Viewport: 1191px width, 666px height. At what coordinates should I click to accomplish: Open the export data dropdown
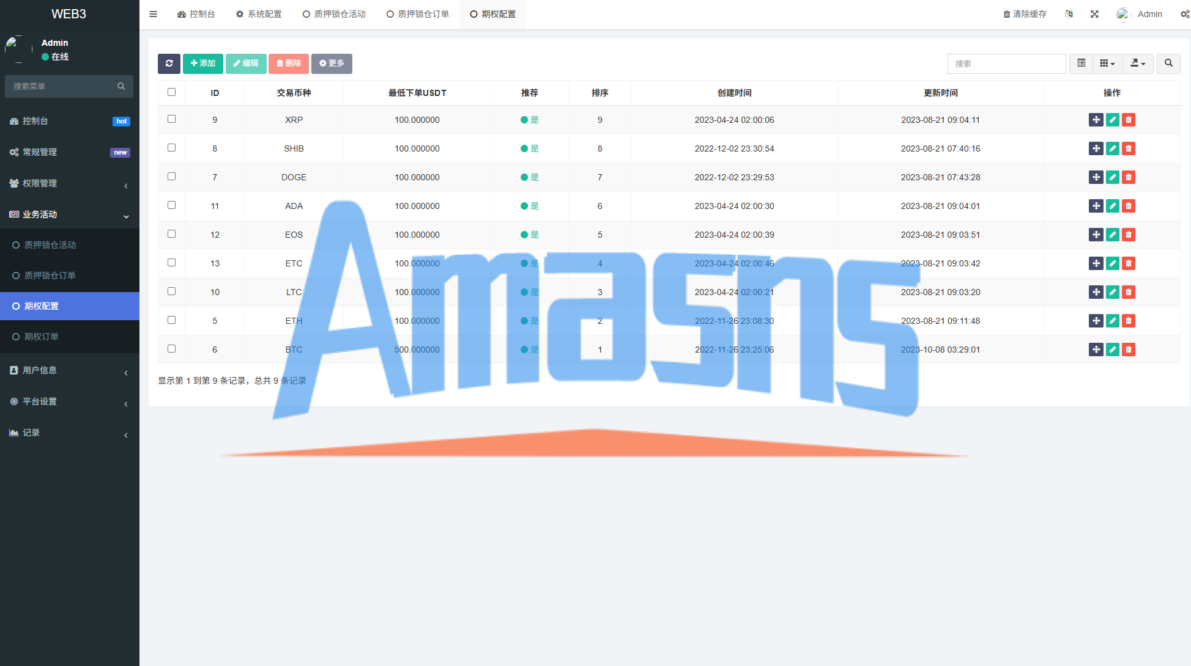(x=1138, y=64)
